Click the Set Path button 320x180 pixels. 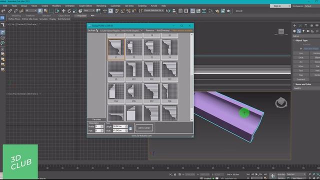pyautogui.click(x=93, y=30)
